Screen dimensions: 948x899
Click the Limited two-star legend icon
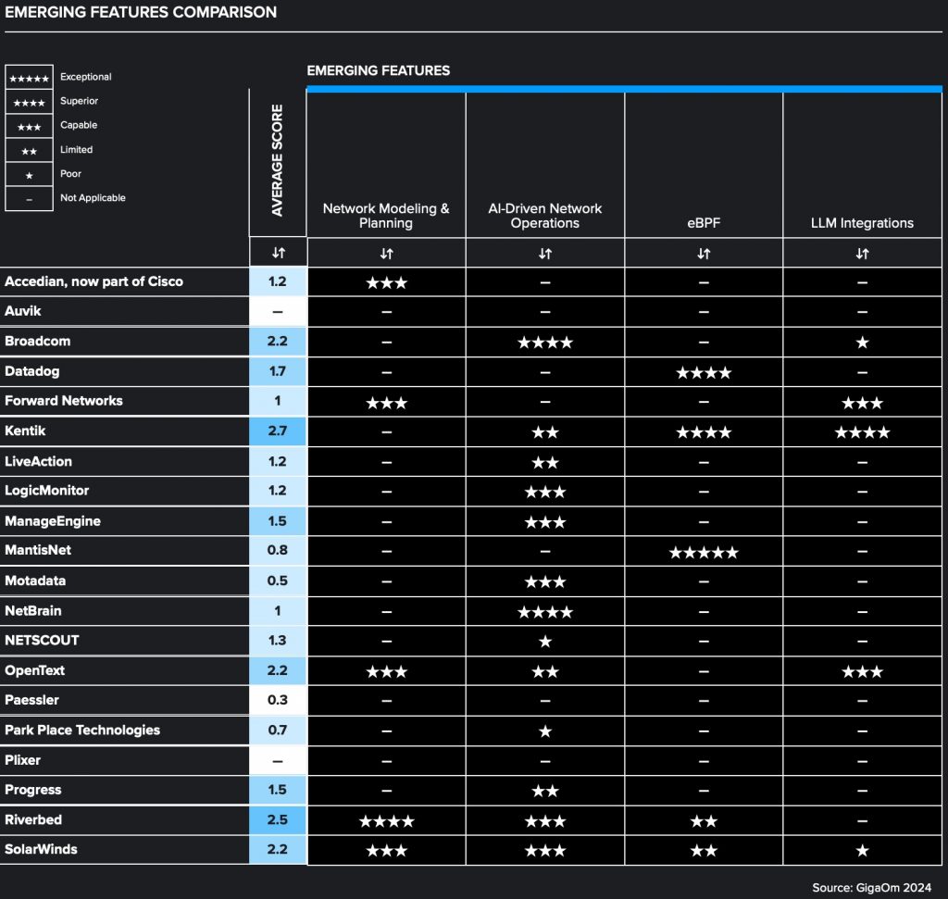pyautogui.click(x=29, y=149)
